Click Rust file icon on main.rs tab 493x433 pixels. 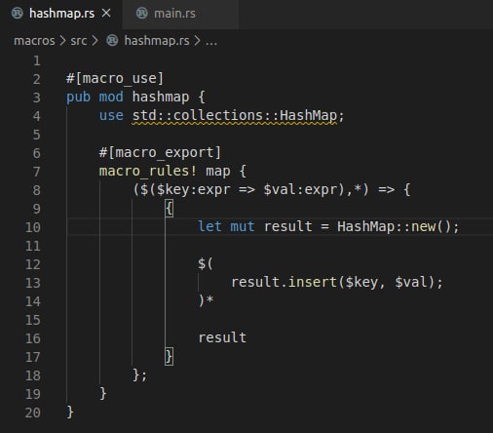[141, 14]
